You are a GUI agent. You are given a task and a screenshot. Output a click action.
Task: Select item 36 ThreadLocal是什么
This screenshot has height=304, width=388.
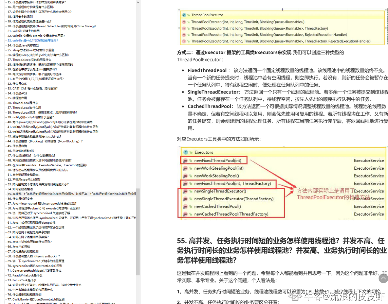[x=23, y=103]
